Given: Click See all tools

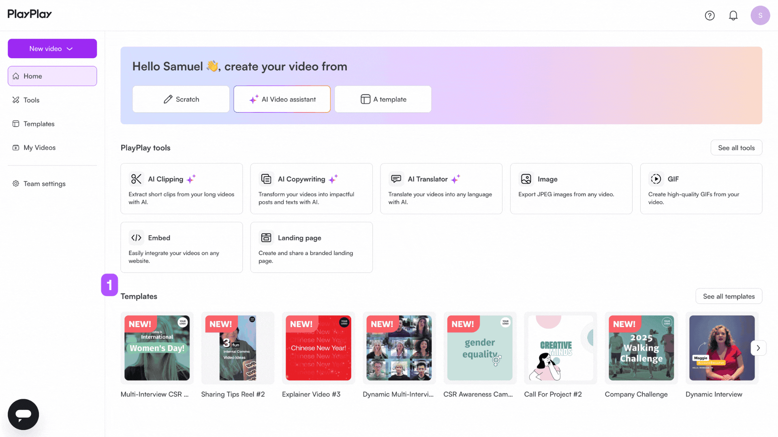Looking at the screenshot, I should point(736,148).
